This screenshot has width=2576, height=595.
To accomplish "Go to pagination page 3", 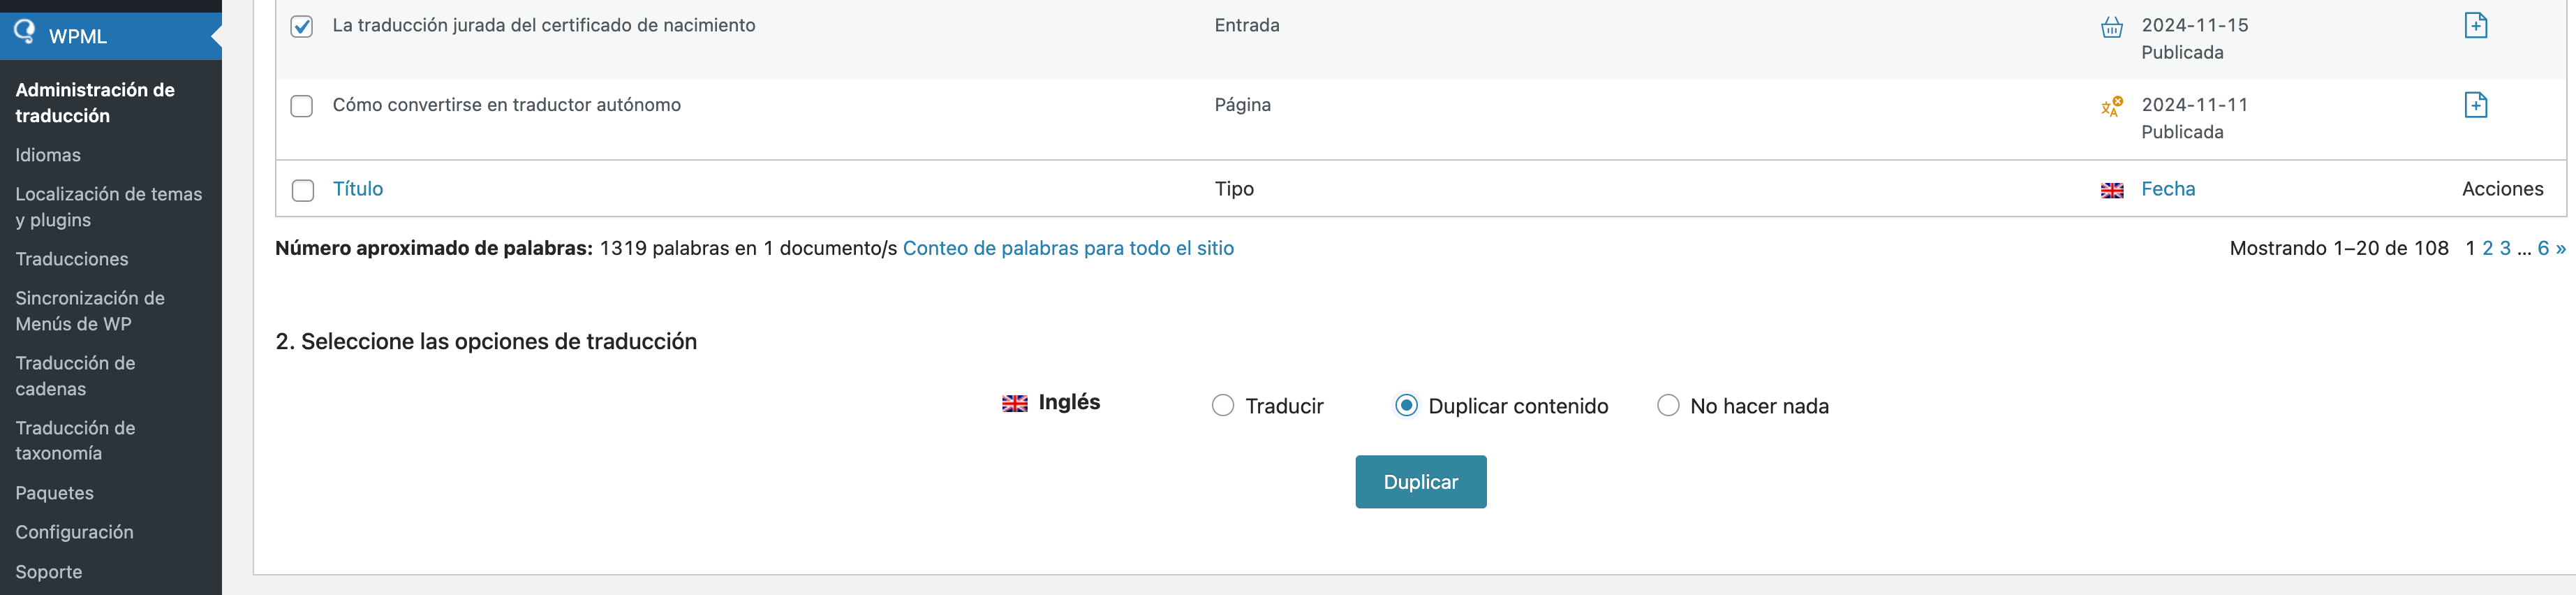I will click(2505, 248).
